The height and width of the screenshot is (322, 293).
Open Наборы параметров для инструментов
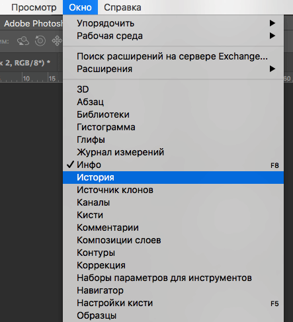click(x=173, y=278)
